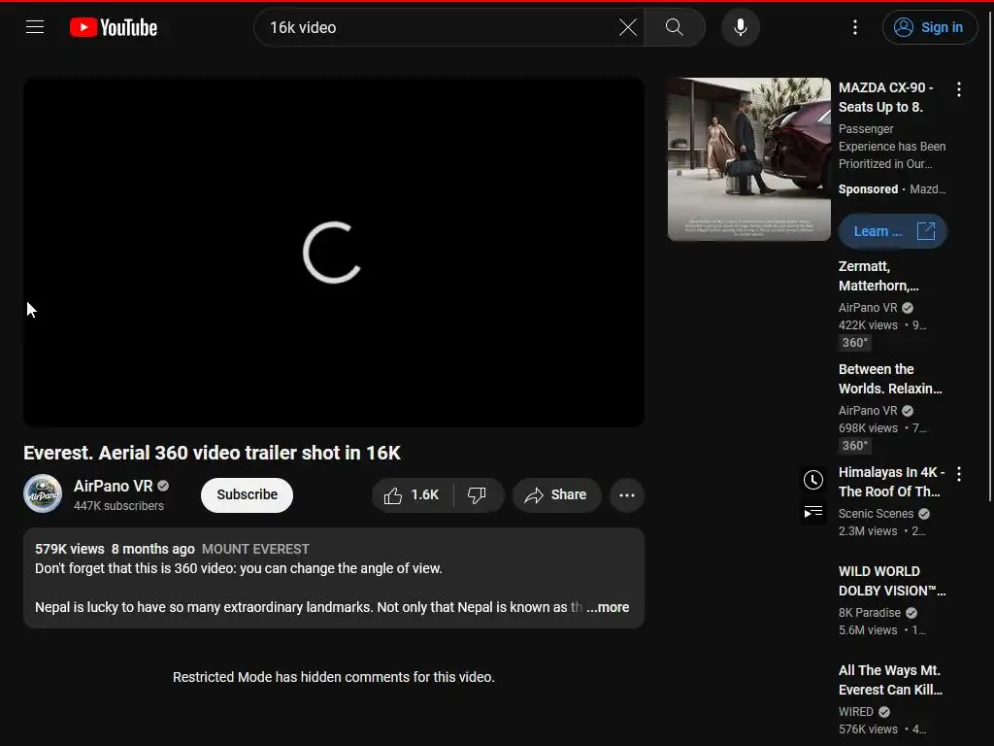Click 422K views under Zermatt video
This screenshot has height=746, width=994.
pyautogui.click(x=868, y=324)
